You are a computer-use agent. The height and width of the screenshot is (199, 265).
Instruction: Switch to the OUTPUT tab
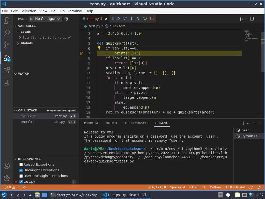point(112,123)
